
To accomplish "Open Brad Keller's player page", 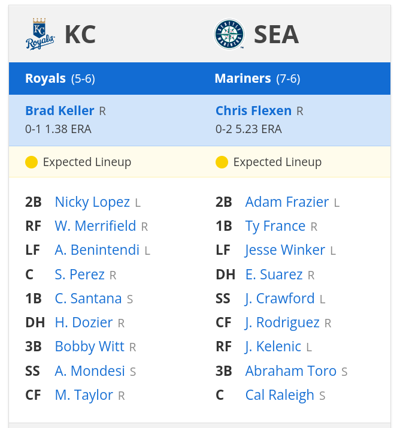I will pos(60,111).
